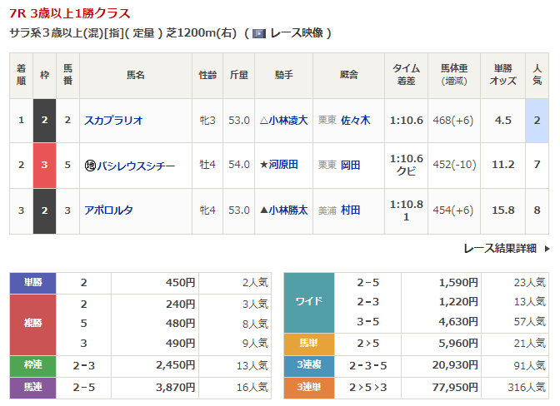Select horse name バシレウスシチー
The width and height of the screenshot is (560, 406).
(136, 166)
